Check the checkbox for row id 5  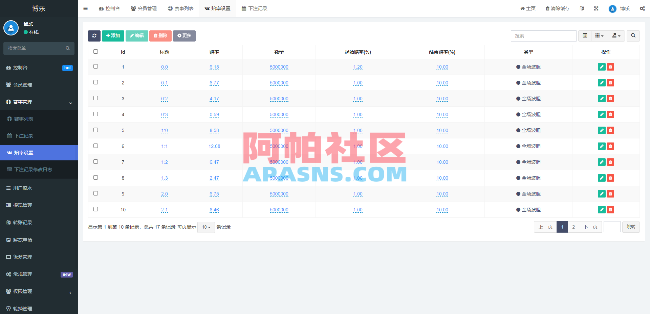[95, 130]
